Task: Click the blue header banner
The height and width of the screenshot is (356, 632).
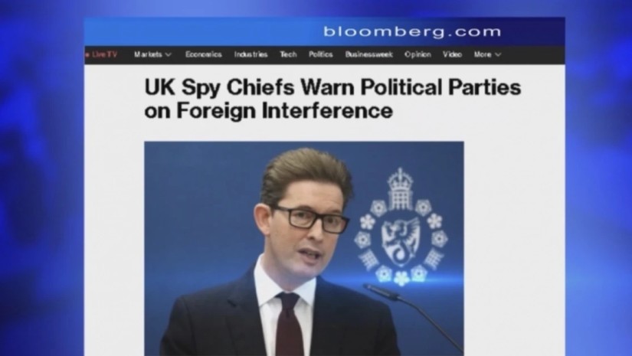Action: (325, 31)
